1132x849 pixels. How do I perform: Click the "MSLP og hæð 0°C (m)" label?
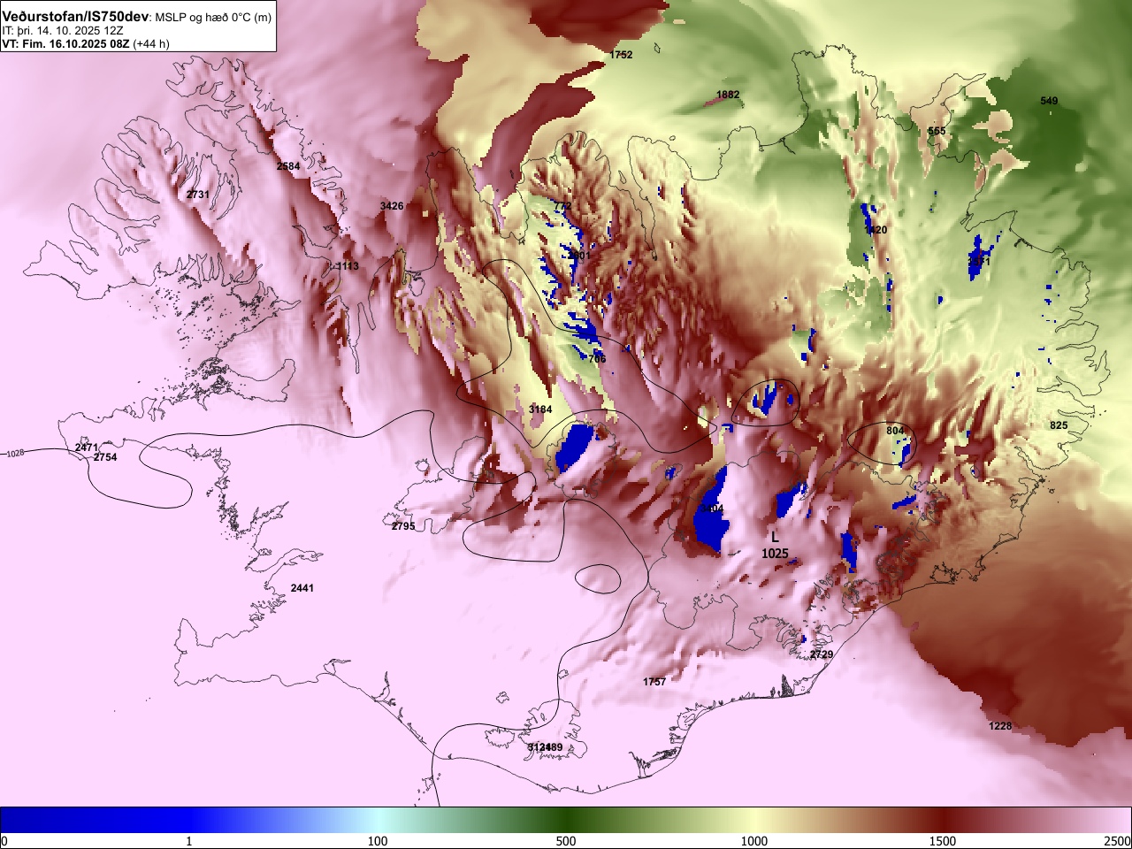click(215, 18)
